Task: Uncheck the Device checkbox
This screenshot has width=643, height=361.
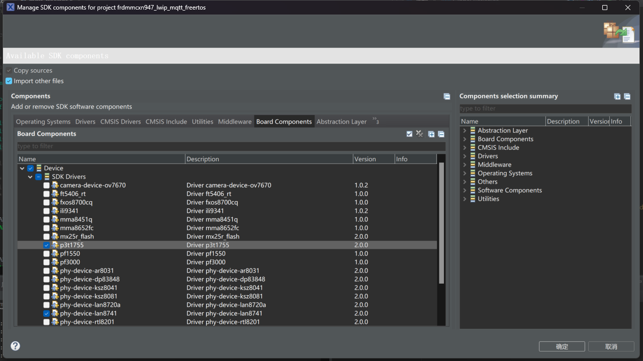Action: (x=30, y=168)
